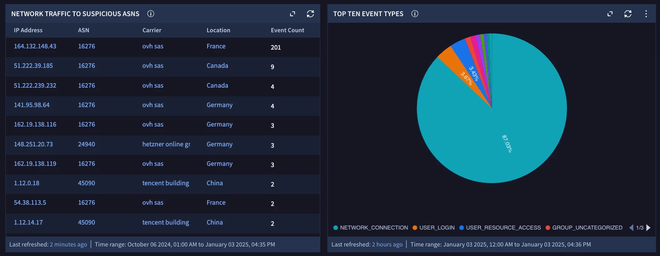Click France location in 164.132.148.43 row
The image size is (660, 256).
tap(216, 46)
